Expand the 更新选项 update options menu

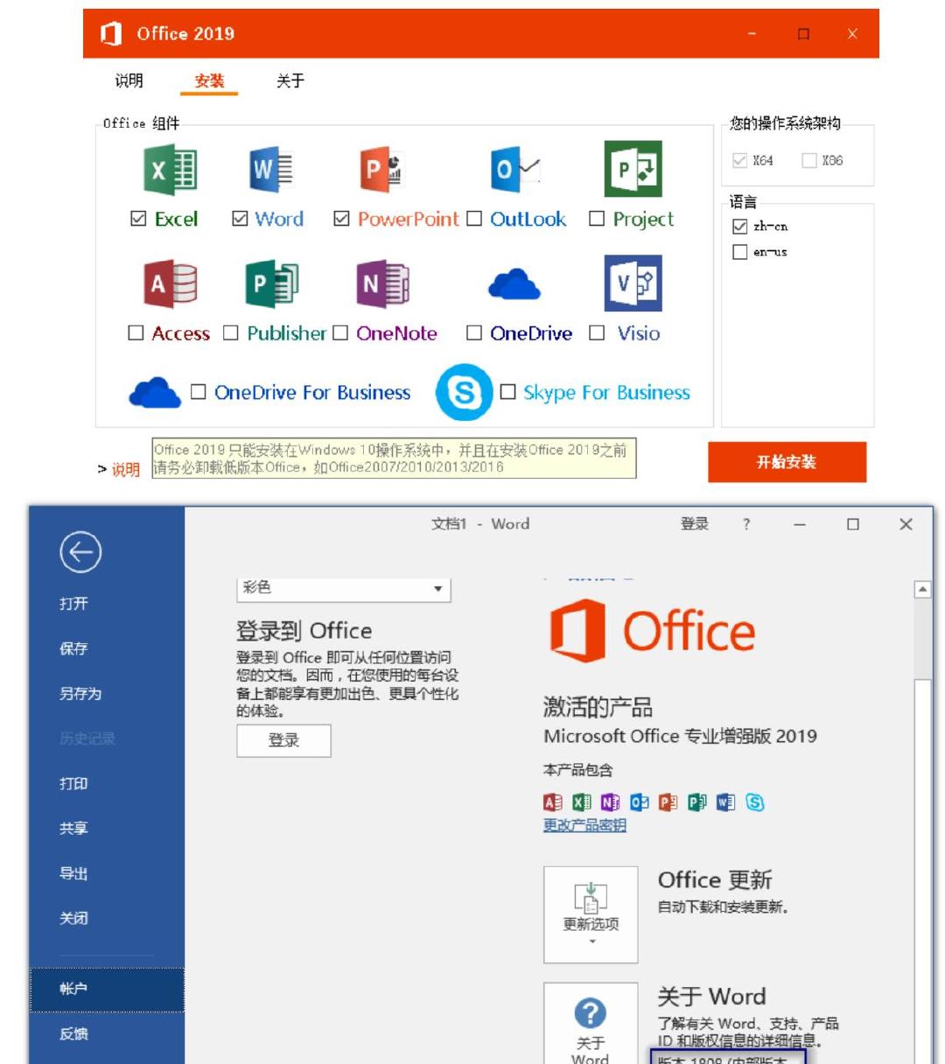point(591,914)
